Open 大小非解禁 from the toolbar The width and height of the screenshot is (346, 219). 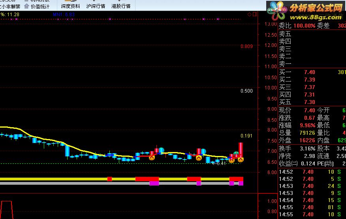pyautogui.click(x=10, y=7)
